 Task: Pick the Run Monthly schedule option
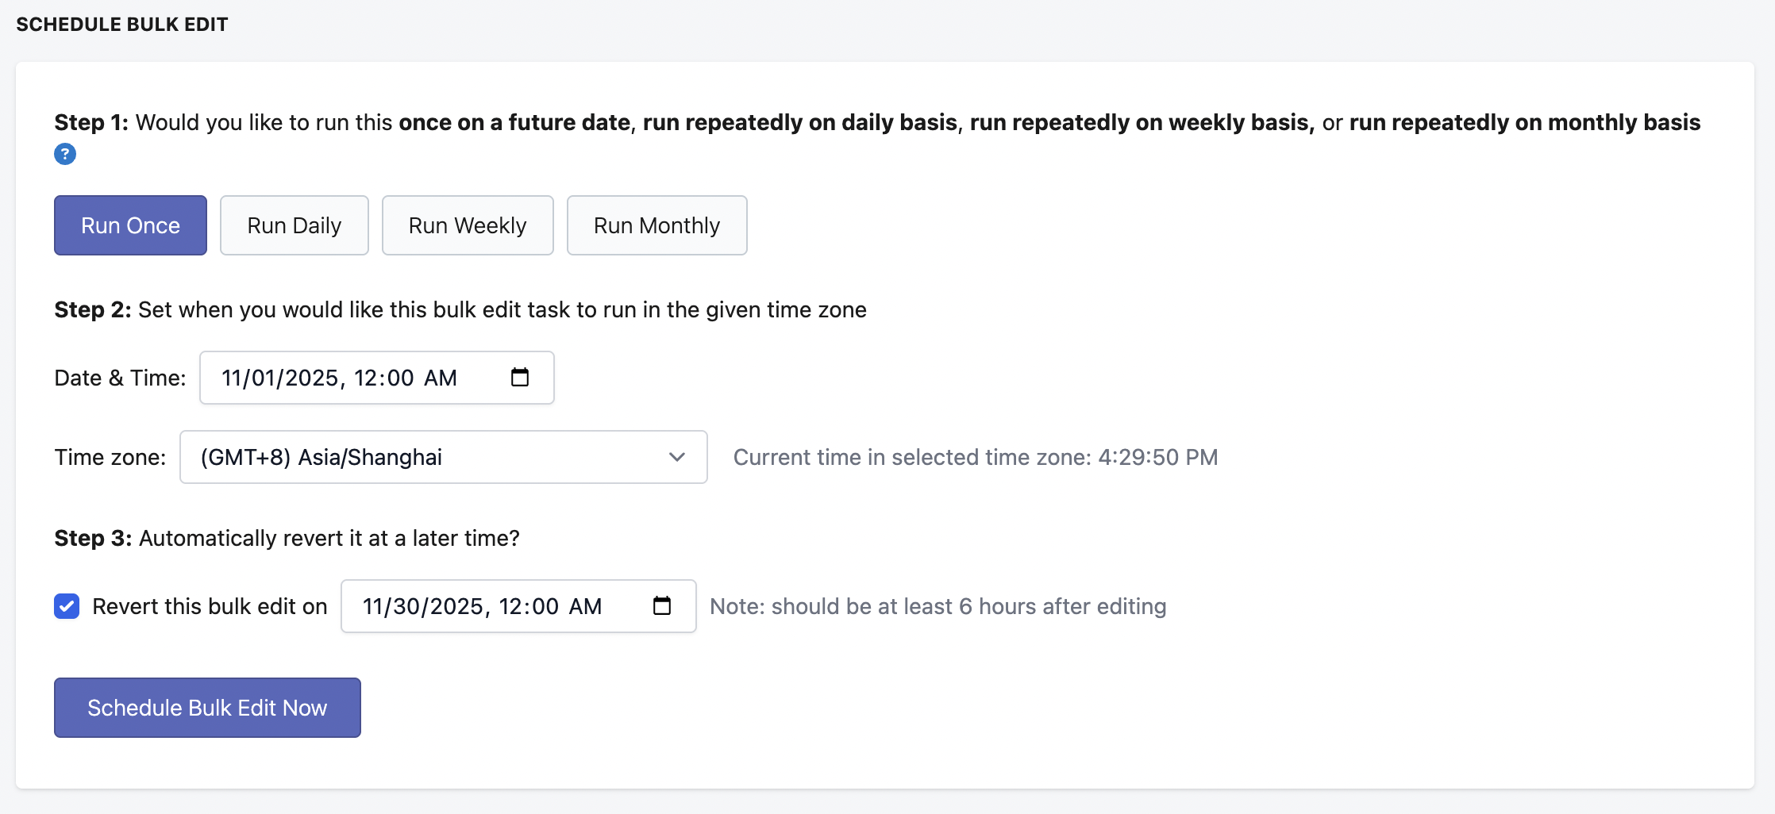[x=656, y=225]
